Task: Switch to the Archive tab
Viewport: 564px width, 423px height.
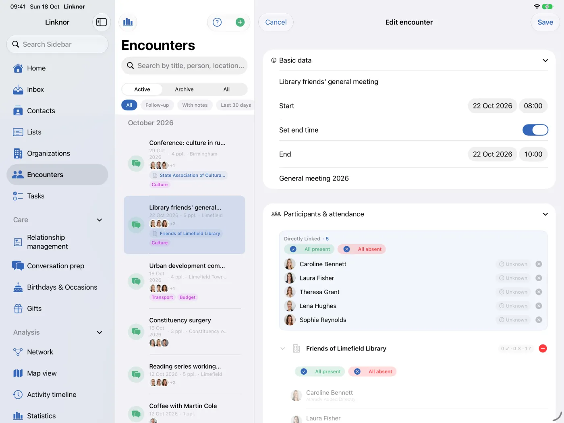Action: [x=184, y=89]
